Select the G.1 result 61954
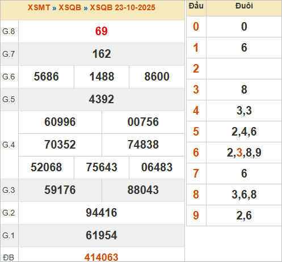The width and height of the screenshot is (282, 262). click(x=102, y=235)
